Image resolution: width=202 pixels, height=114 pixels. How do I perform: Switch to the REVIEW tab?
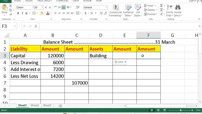click(x=87, y=1)
